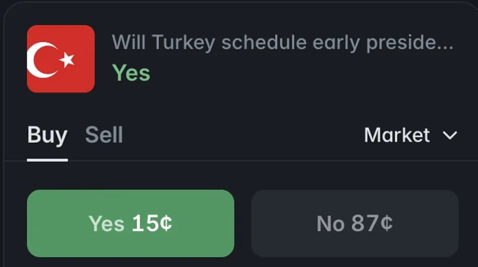The image size is (478, 267).
Task: Click the word Market in the order selector
Action: [x=397, y=135]
